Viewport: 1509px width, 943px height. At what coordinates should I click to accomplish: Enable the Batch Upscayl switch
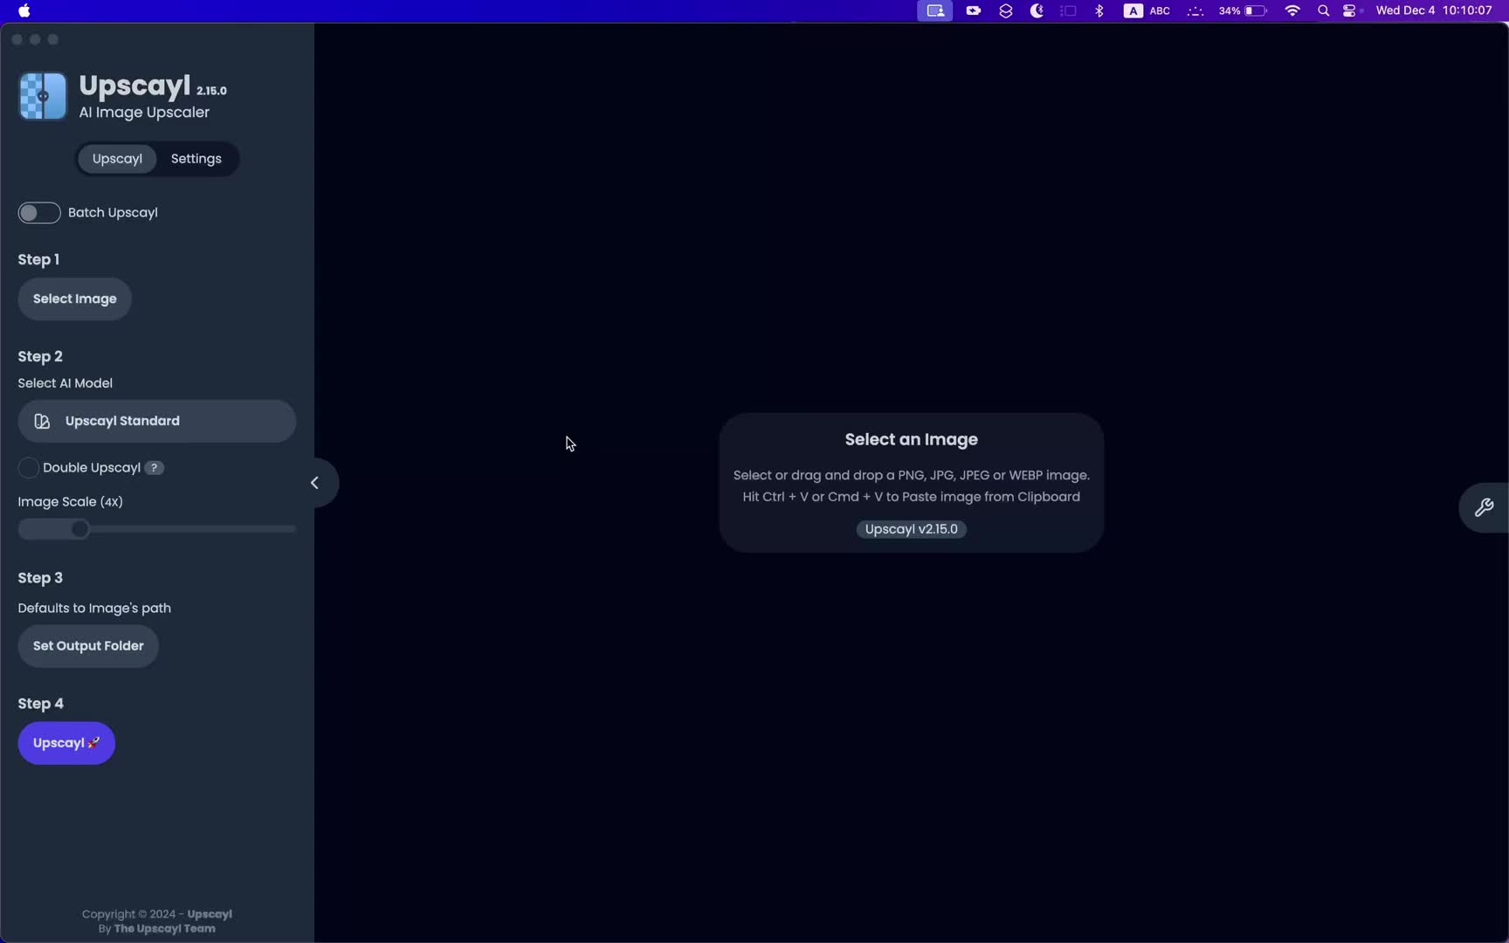click(39, 213)
